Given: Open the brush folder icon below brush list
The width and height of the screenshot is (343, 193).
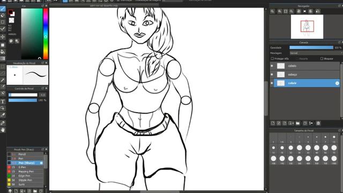Looking at the screenshot, I should click(x=35, y=191).
